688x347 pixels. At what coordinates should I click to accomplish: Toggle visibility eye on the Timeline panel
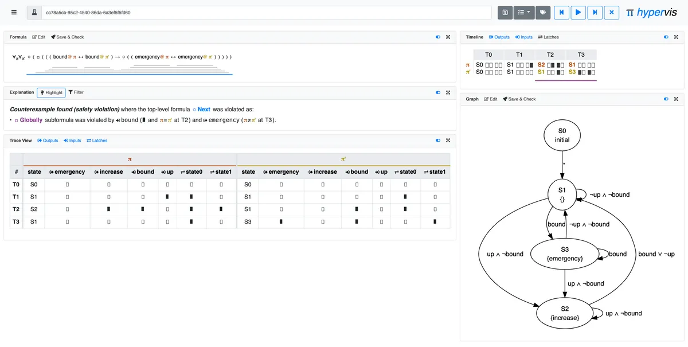click(666, 37)
